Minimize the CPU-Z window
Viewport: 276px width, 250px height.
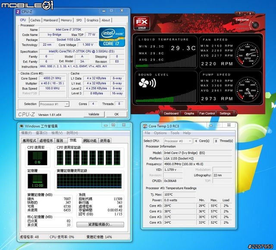tap(104, 11)
